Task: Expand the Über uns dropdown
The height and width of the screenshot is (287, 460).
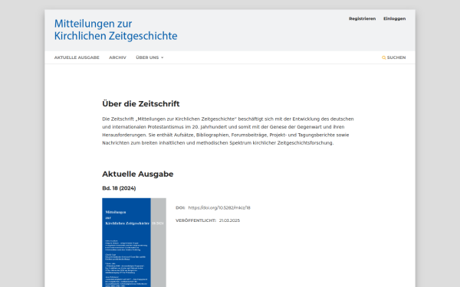Action: 149,57
